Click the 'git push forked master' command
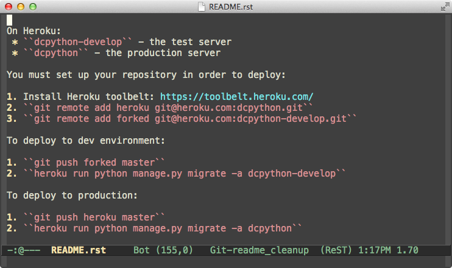Image resolution: width=452 pixels, height=268 pixels. (x=94, y=163)
